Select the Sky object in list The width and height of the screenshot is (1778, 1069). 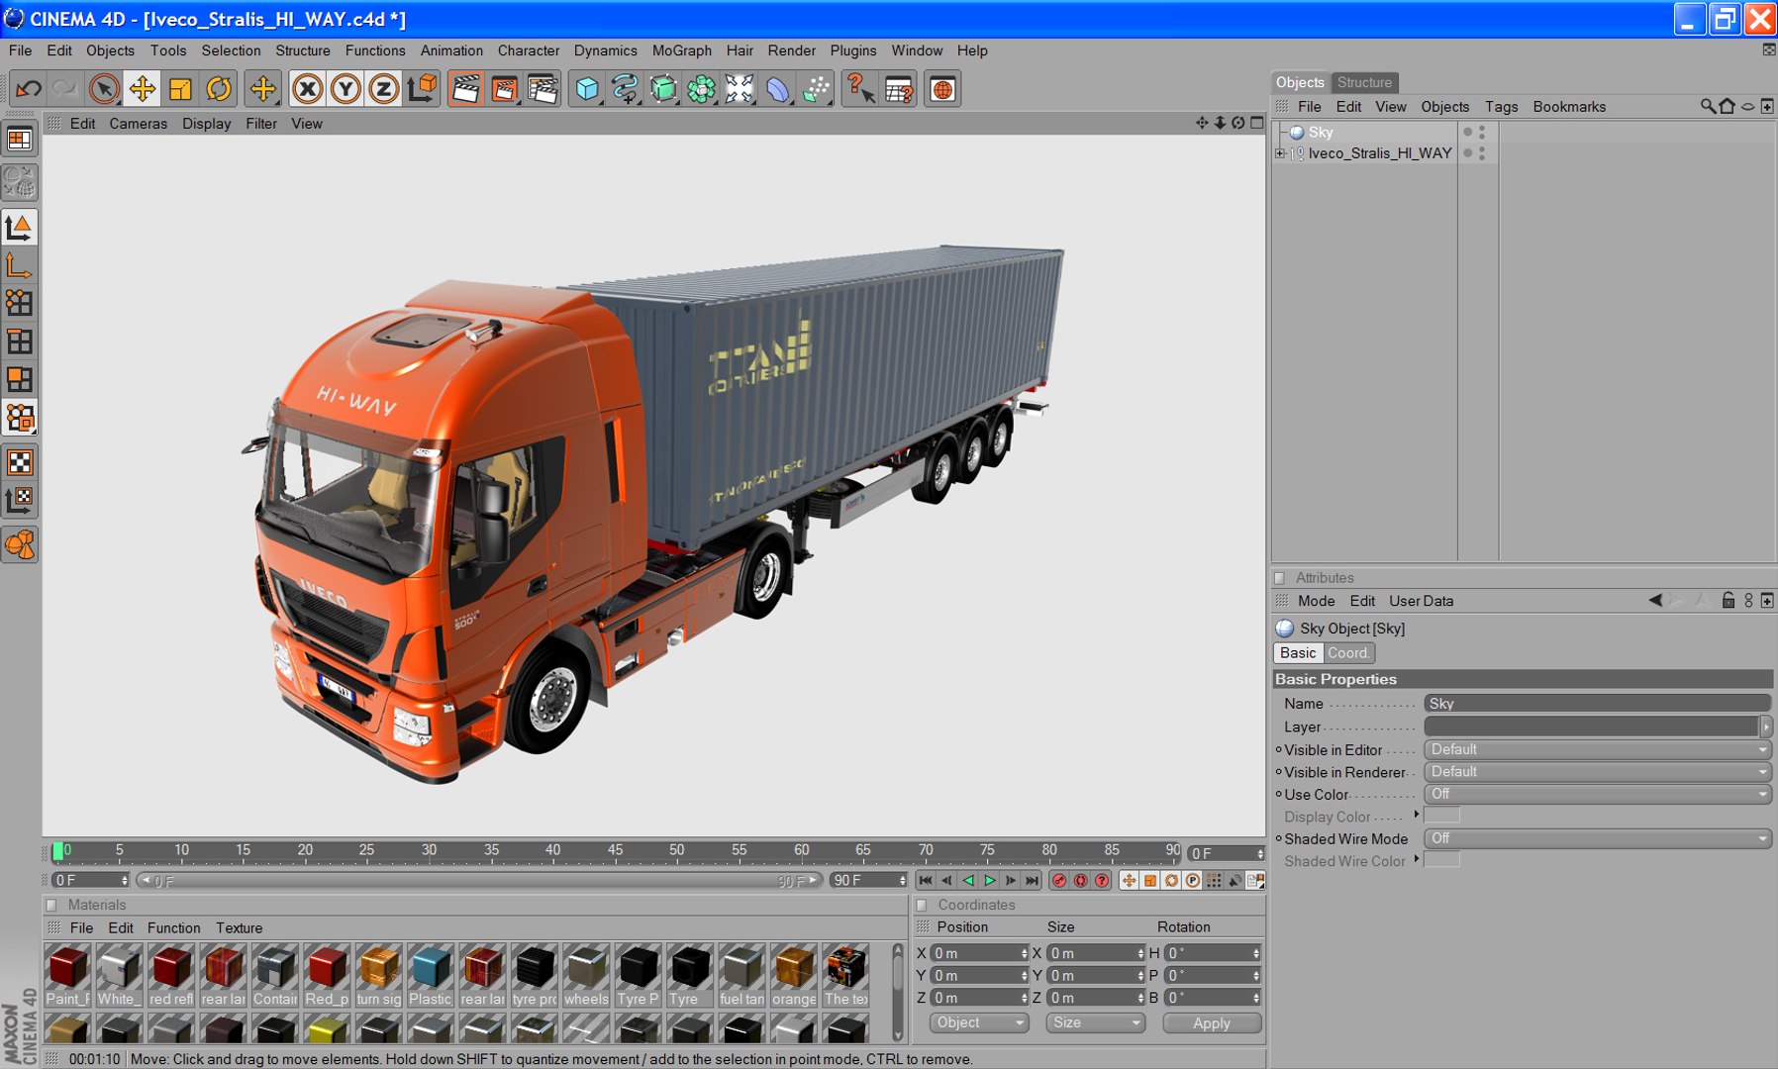tap(1321, 133)
